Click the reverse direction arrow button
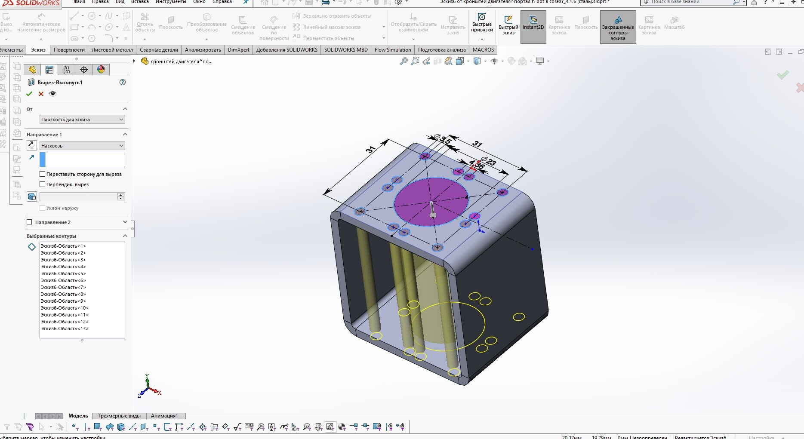The height and width of the screenshot is (439, 804). 32,146
